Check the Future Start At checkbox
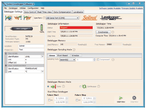Image resolution: width=147 pixels, height=110 pixels. tap(49, 100)
